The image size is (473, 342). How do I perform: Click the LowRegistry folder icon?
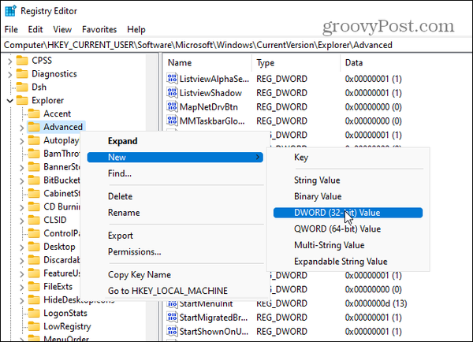(34, 326)
